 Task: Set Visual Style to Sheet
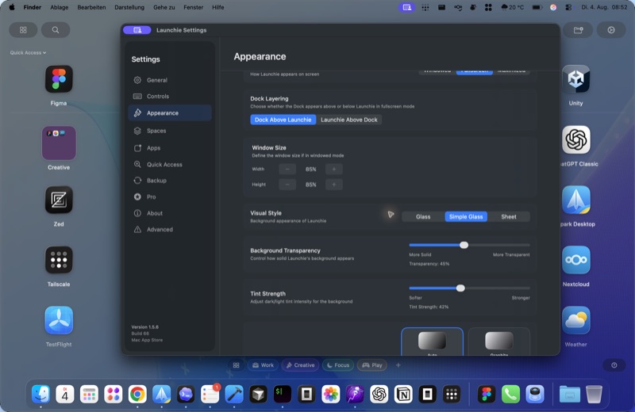[509, 217]
